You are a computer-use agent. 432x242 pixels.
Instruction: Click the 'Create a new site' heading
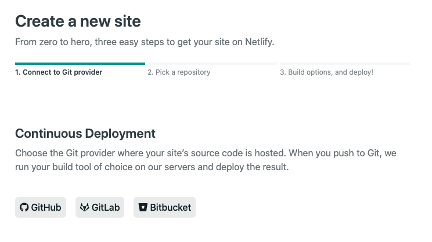click(x=78, y=21)
